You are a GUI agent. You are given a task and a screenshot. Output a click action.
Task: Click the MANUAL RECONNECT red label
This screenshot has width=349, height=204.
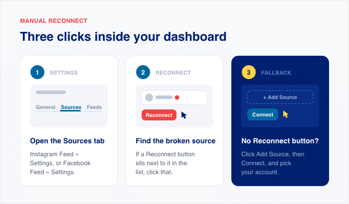click(x=54, y=21)
